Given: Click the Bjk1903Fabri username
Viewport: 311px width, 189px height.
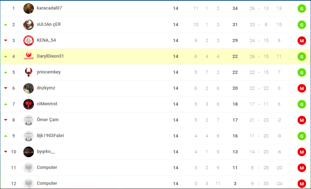Looking at the screenshot, I should tap(50, 135).
